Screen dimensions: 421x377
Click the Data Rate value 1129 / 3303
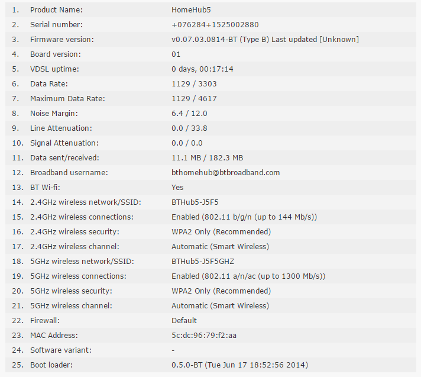[194, 84]
